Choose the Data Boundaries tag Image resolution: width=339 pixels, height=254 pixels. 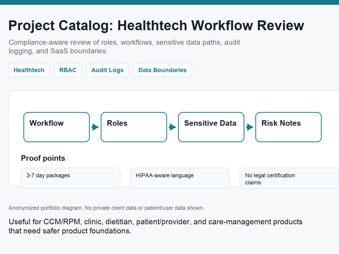[x=162, y=70]
